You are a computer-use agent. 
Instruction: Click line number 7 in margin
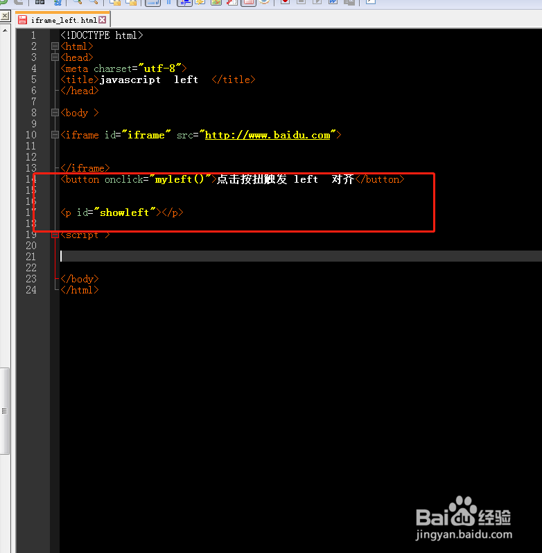tap(33, 102)
